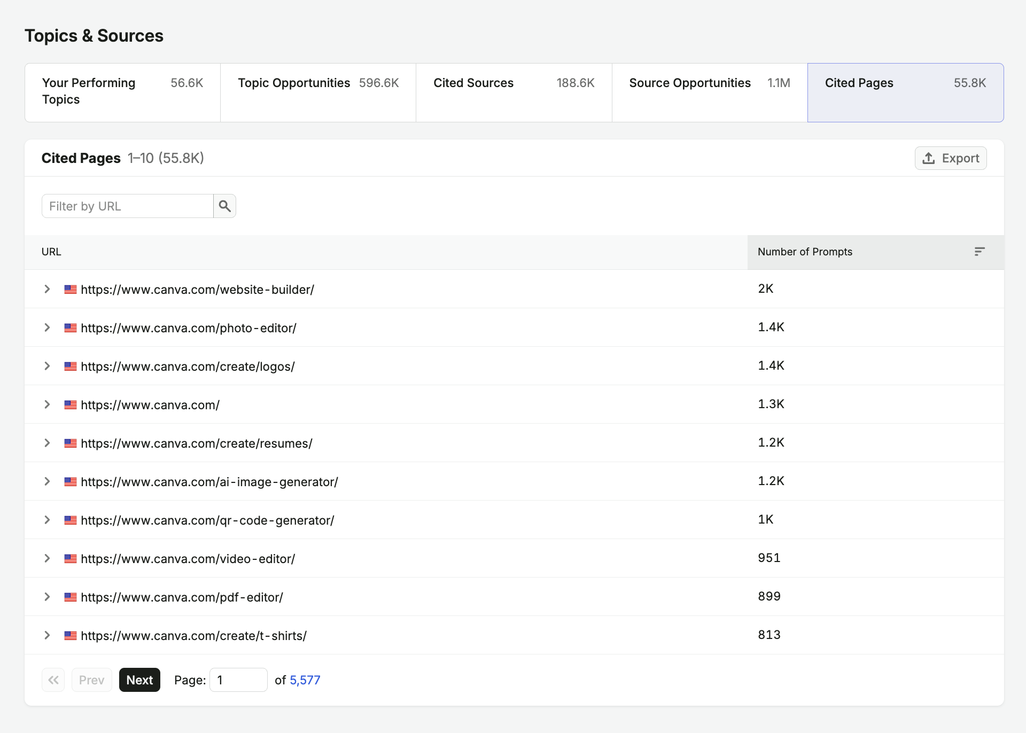
Task: Open the Source Opportunities tab
Action: coord(710,92)
